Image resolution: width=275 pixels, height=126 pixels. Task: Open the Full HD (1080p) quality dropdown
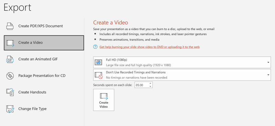tap(182, 62)
